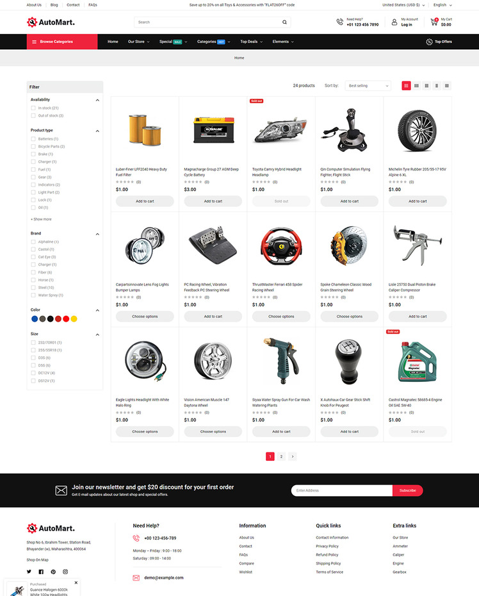Open the English language dropdown
This screenshot has width=479, height=596.
[442, 5]
